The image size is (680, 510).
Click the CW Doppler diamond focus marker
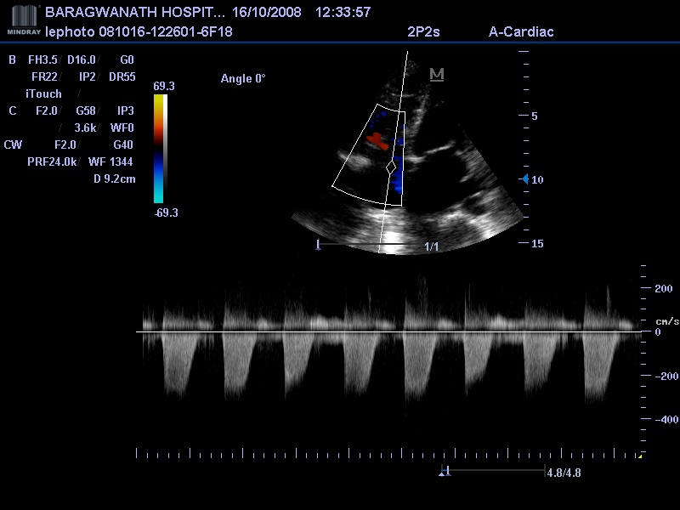click(x=391, y=167)
